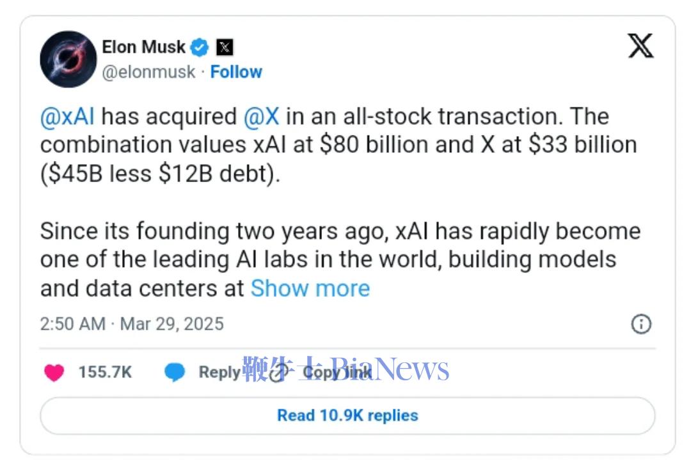Click the 155.7K like count
The image size is (691, 462).
coord(105,373)
